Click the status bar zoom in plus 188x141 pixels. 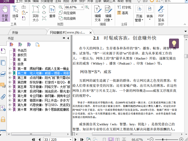coord(181,139)
